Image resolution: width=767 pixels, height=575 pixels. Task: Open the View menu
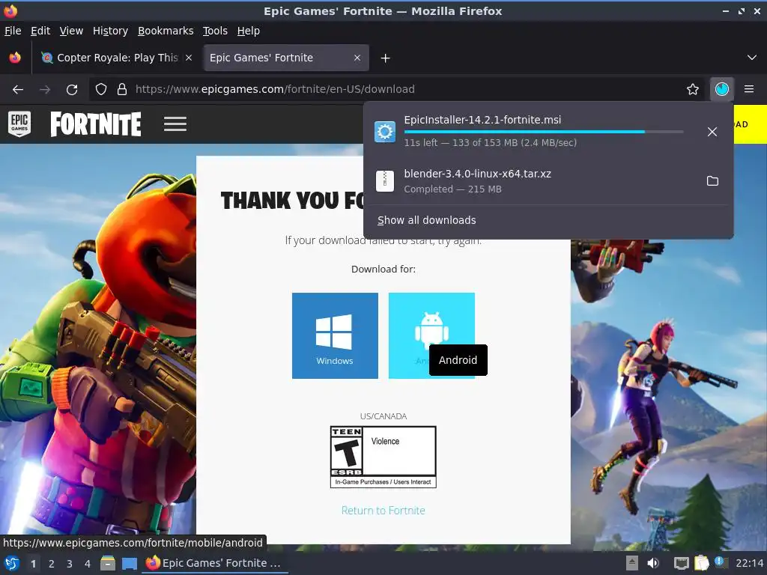tap(71, 31)
